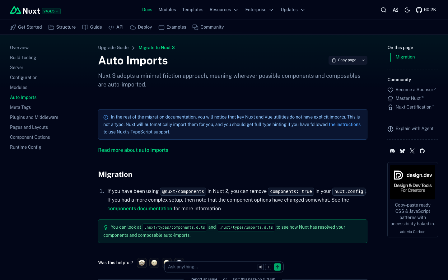Click the Auto Imports page title
This screenshot has height=280, width=448.
click(x=133, y=61)
